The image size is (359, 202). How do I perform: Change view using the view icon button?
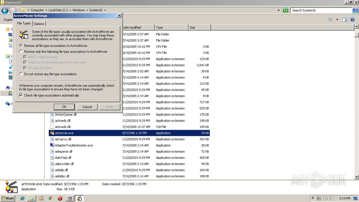[x=330, y=20]
